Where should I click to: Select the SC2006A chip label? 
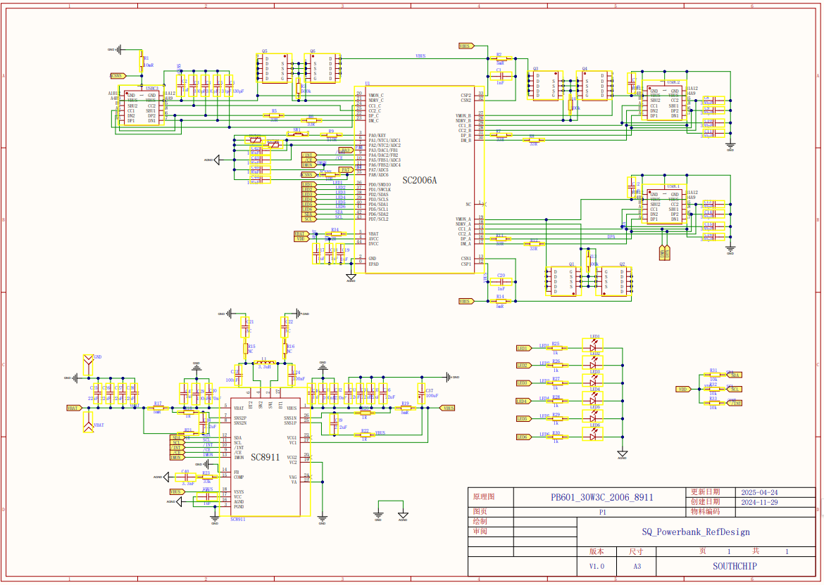click(420, 181)
